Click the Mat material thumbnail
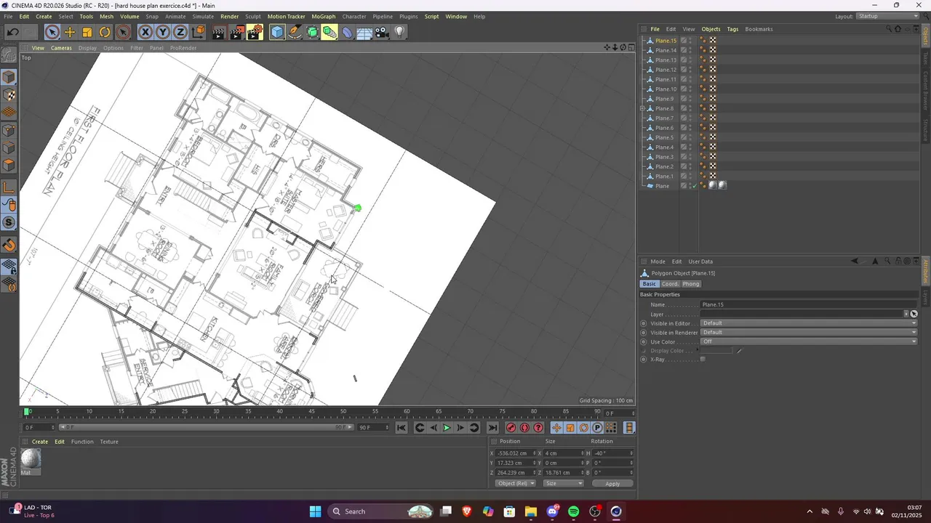The image size is (931, 523). [x=31, y=459]
